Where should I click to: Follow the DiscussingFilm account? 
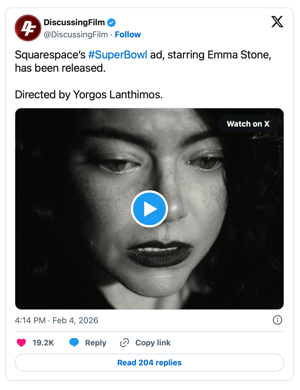(128, 35)
